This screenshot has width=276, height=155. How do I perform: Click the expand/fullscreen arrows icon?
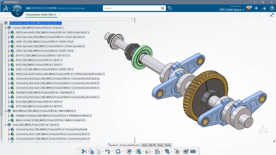272,15
